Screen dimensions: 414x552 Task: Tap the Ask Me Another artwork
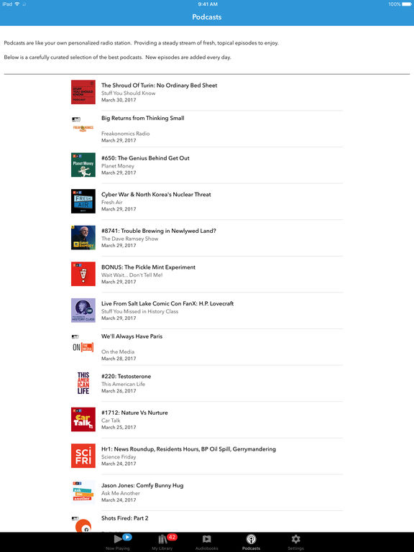click(83, 492)
